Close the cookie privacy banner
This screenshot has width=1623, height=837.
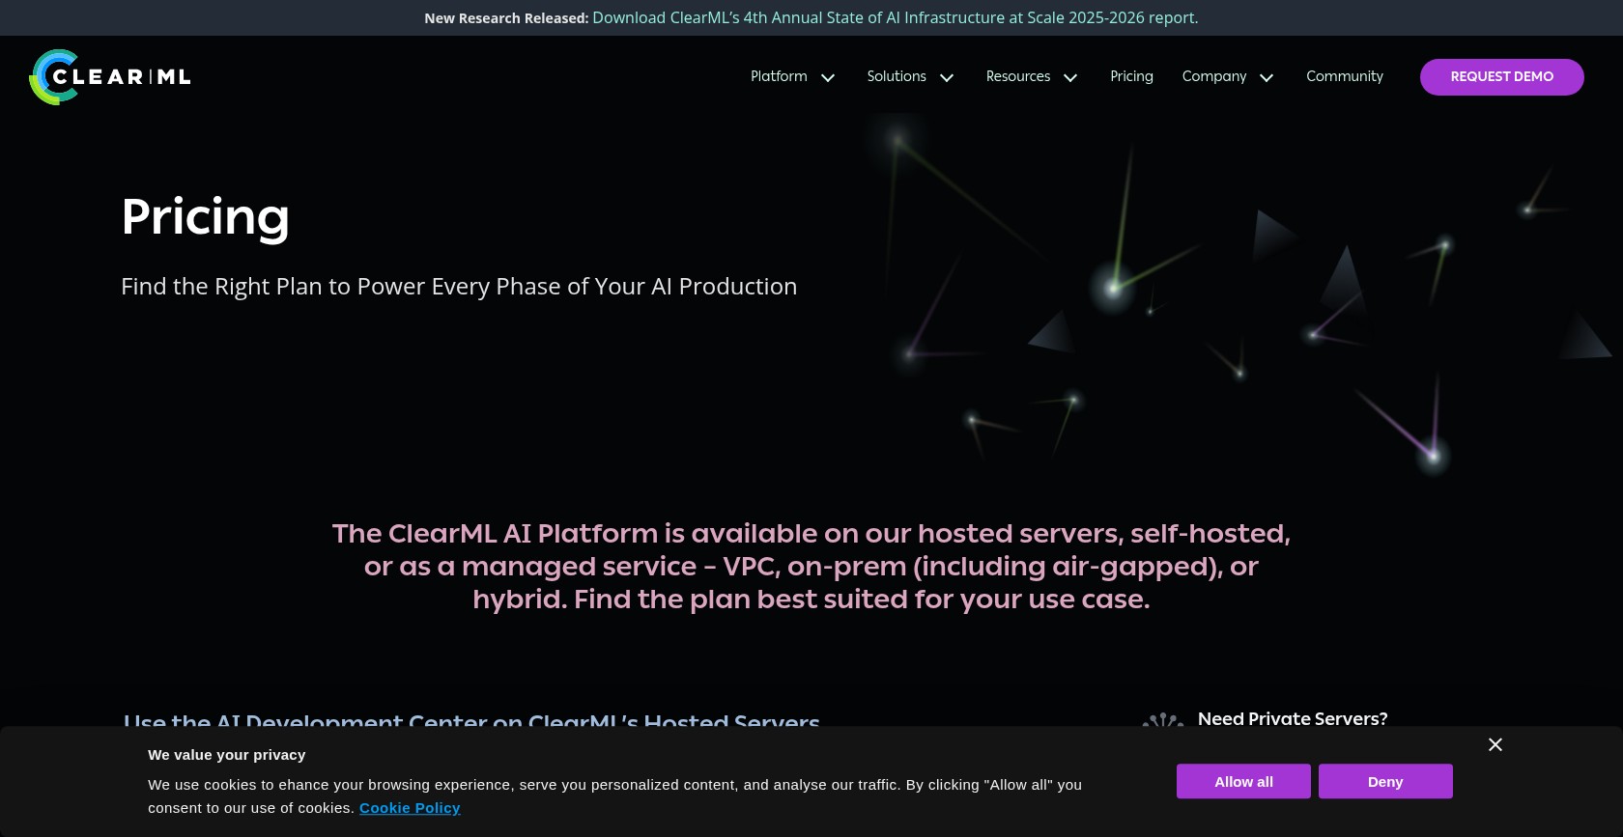click(x=1495, y=744)
